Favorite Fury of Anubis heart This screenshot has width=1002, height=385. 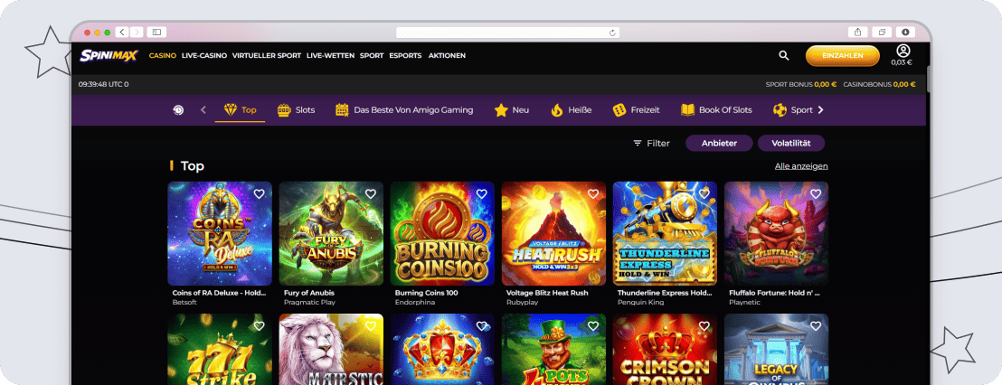point(370,194)
